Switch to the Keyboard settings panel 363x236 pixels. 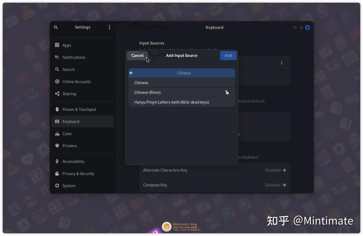coord(71,121)
